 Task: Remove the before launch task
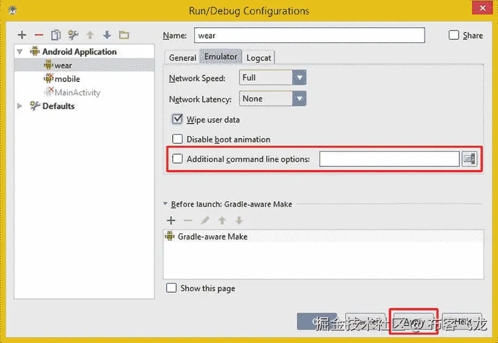coord(188,220)
